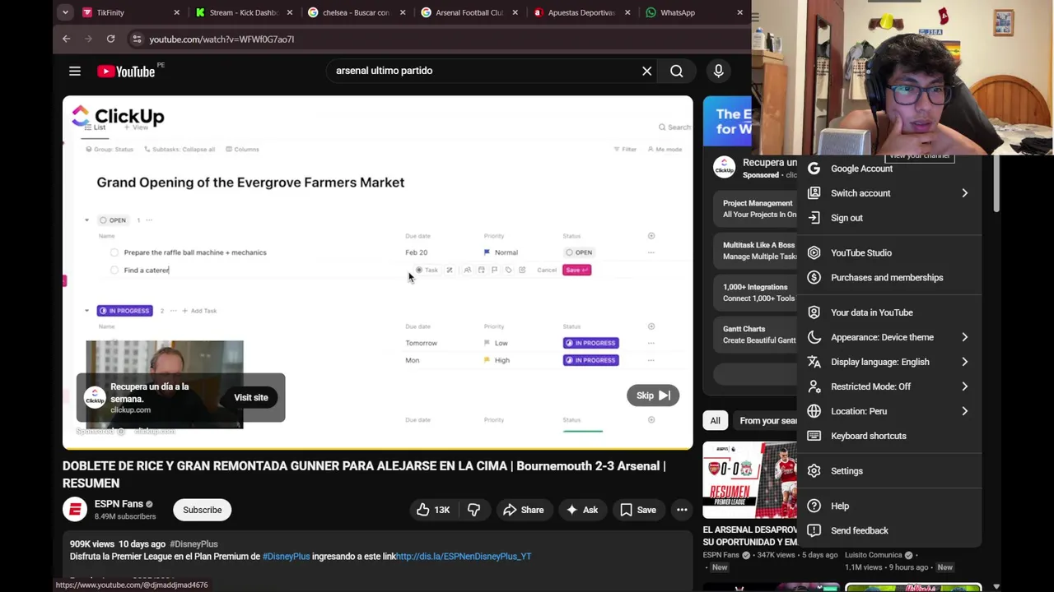Click ClickUp advertiser avatar beside video
1054x592 pixels.
click(x=724, y=168)
